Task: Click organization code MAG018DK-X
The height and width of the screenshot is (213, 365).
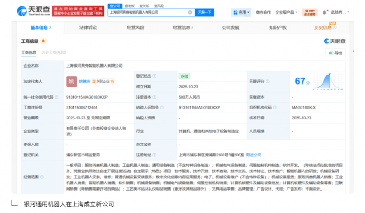Action: coord(304,107)
